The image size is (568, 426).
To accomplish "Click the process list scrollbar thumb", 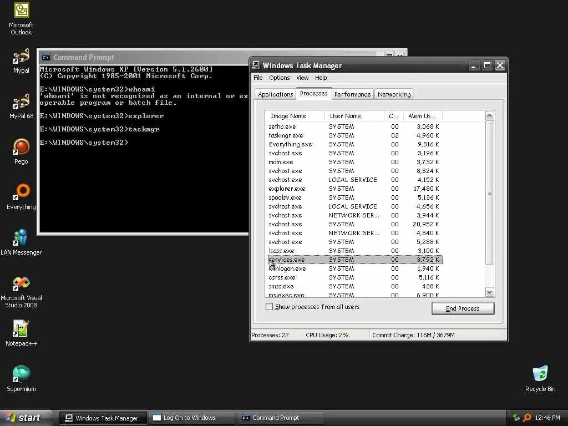I will click(x=489, y=192).
